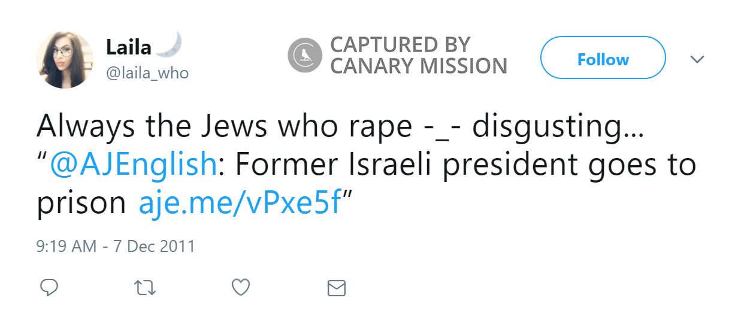The width and height of the screenshot is (732, 322).
Task: Open Laila's profile picture
Action: (x=65, y=60)
